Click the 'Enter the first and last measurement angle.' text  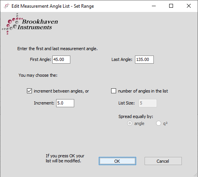[x=57, y=49]
